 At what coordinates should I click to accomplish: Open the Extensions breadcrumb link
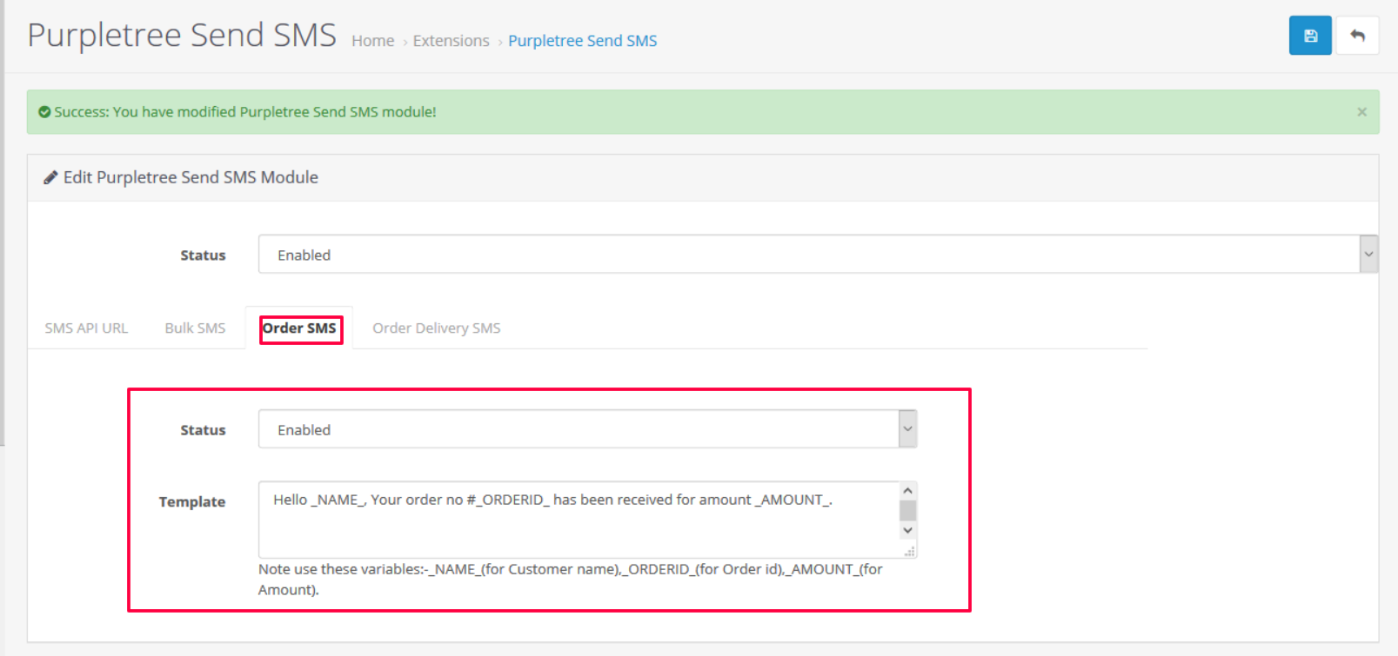451,41
